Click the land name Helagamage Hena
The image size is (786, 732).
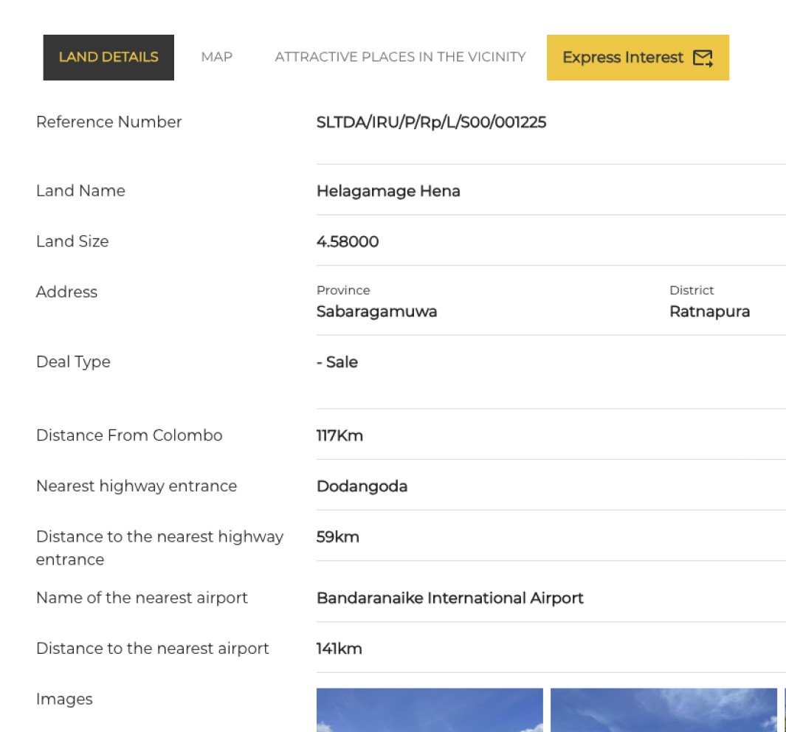[x=388, y=191]
